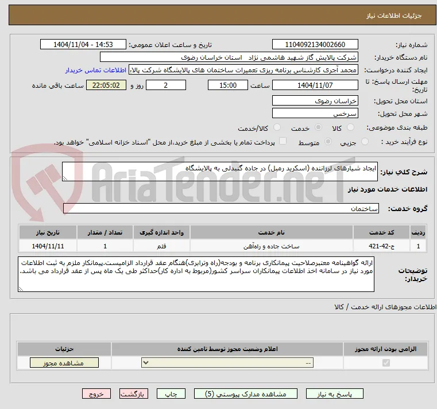Click the request creator field
This screenshot has height=409, width=437.
pos(243,70)
